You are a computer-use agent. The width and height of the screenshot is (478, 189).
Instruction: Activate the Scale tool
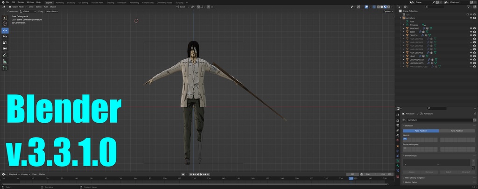coord(5,42)
